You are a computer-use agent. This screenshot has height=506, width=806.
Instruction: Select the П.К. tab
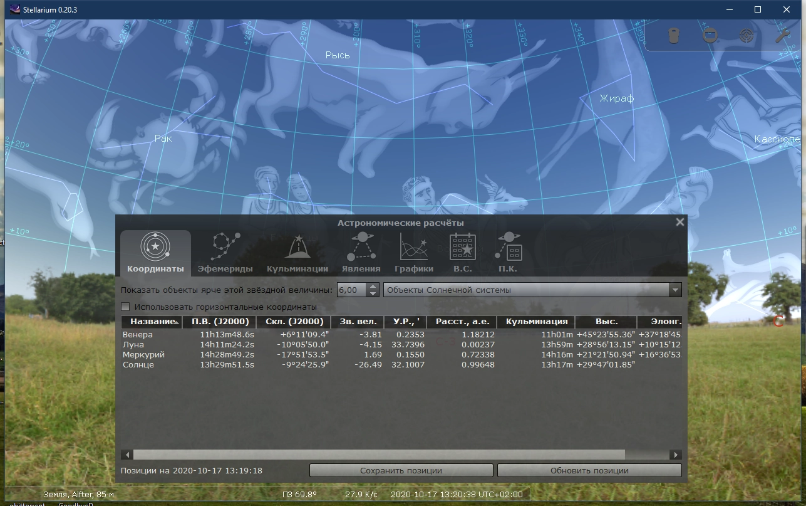coord(508,253)
